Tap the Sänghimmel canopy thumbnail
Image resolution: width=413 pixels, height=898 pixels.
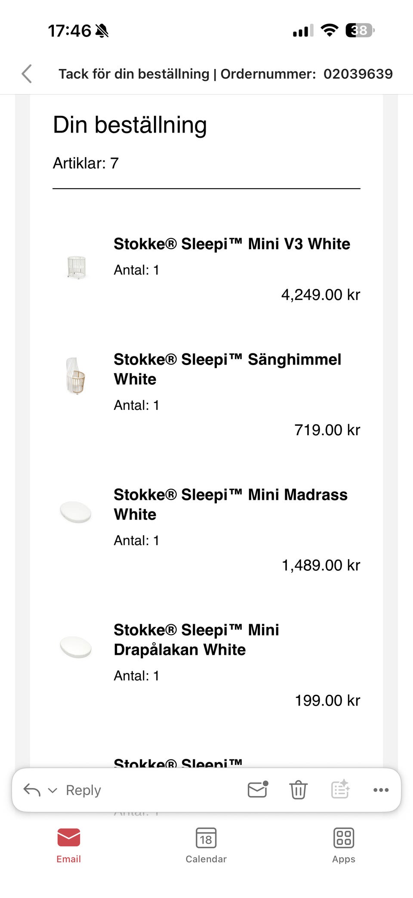pos(76,376)
